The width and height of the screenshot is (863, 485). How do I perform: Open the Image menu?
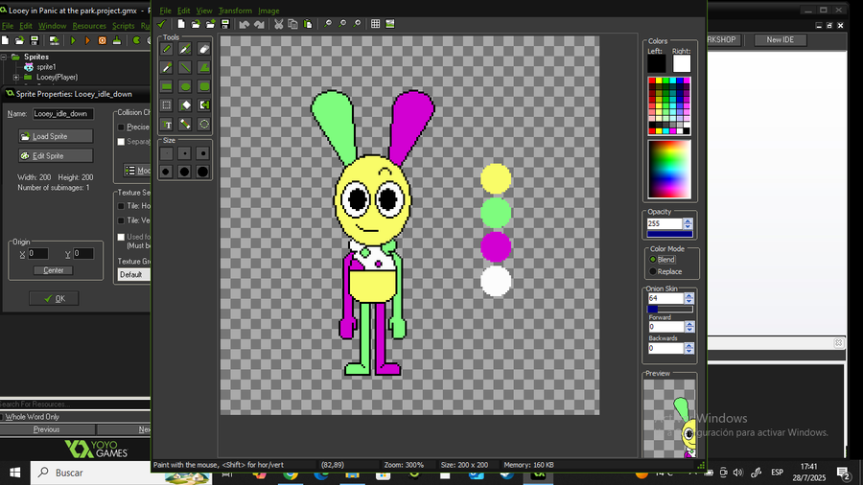[x=268, y=11]
